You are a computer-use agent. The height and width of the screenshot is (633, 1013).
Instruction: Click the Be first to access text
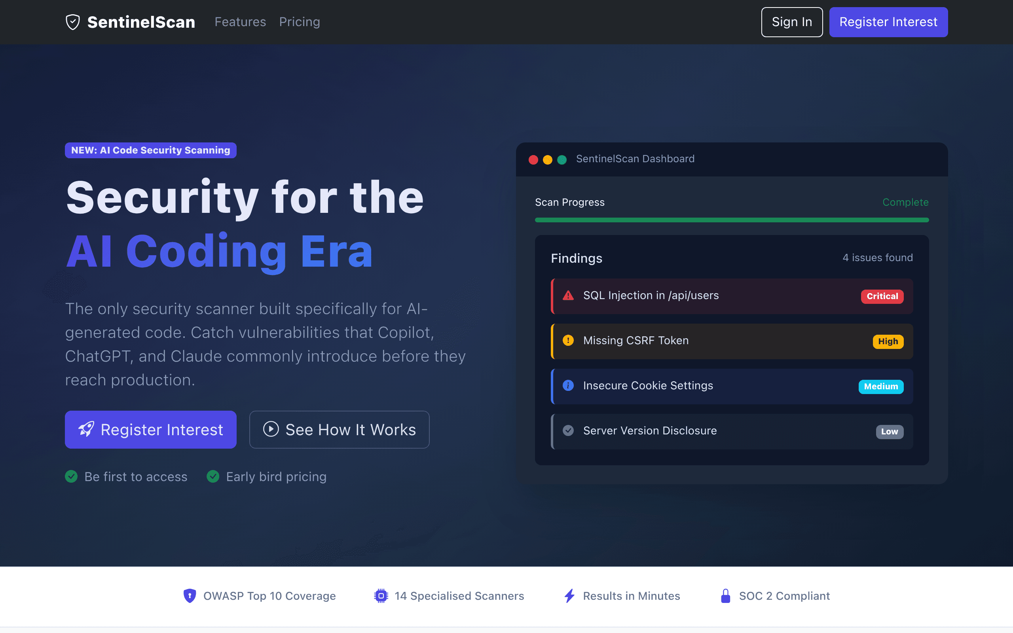click(x=136, y=477)
